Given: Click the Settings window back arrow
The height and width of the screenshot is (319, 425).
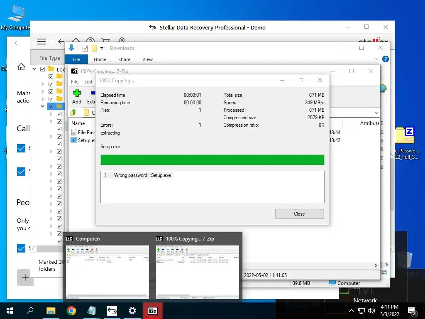Looking at the screenshot, I should pyautogui.click(x=17, y=43).
